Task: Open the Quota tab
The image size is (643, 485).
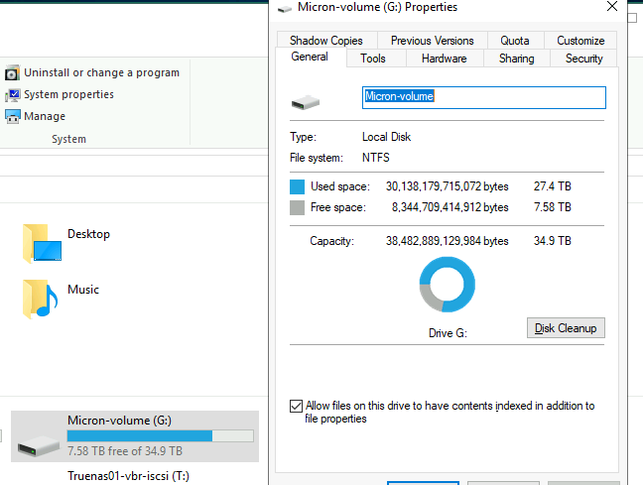Action: point(515,41)
